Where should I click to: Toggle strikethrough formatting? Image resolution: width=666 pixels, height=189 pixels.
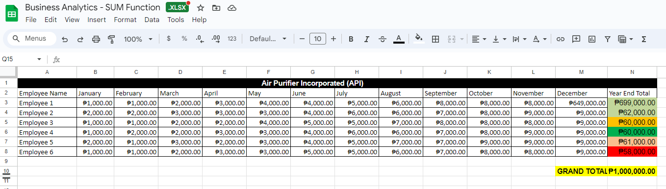(383, 39)
